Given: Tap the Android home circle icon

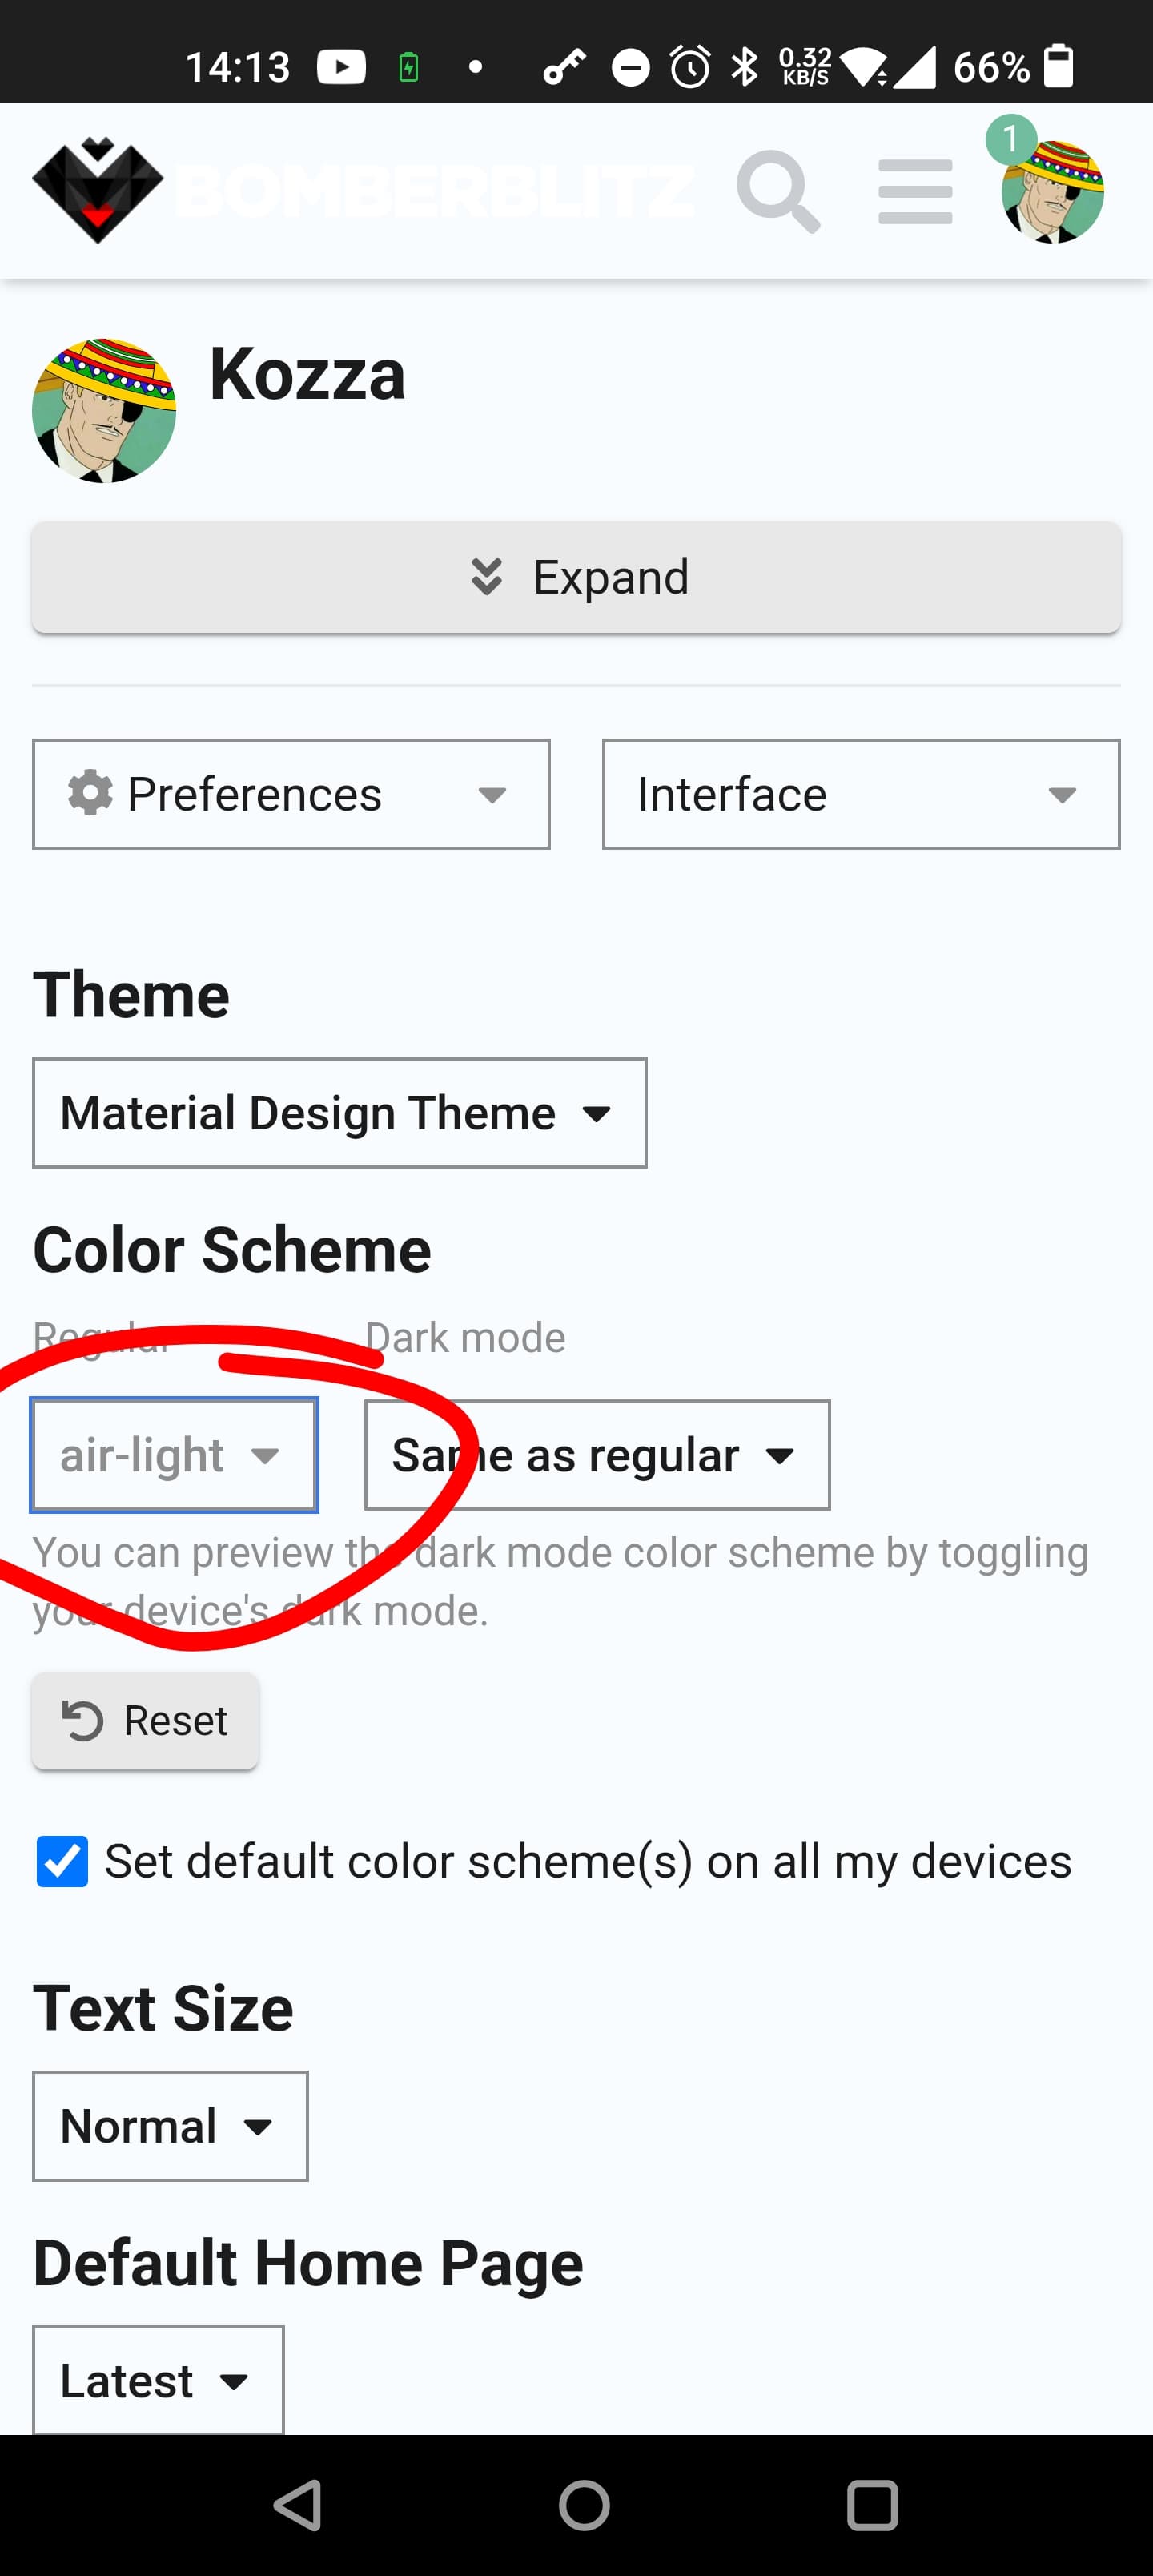Looking at the screenshot, I should click(584, 2505).
